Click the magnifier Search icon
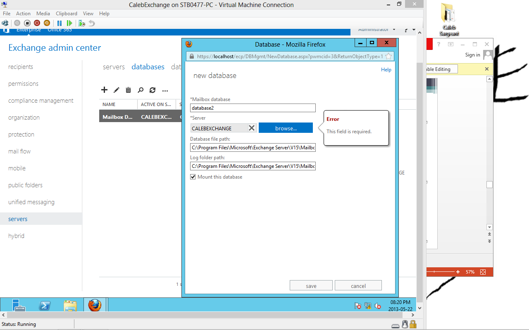Screen dimensions: 529x330 pyautogui.click(x=141, y=90)
